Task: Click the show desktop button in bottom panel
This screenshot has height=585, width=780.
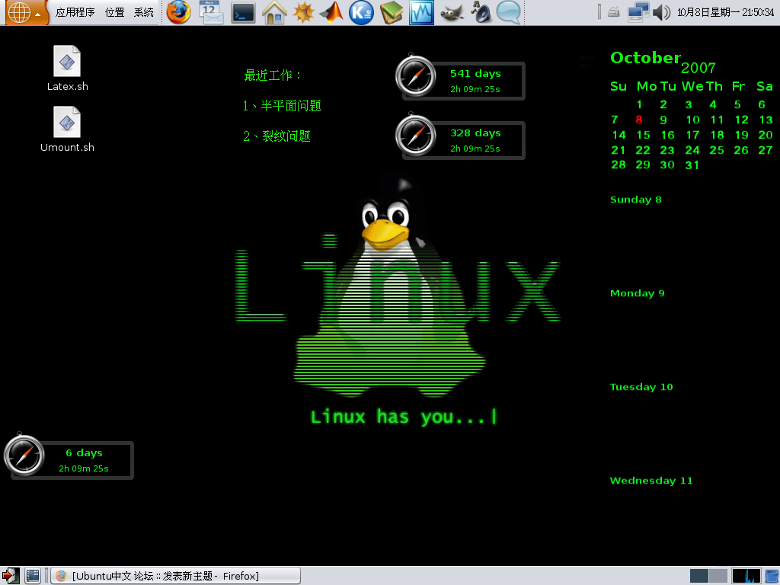Action: click(x=32, y=576)
